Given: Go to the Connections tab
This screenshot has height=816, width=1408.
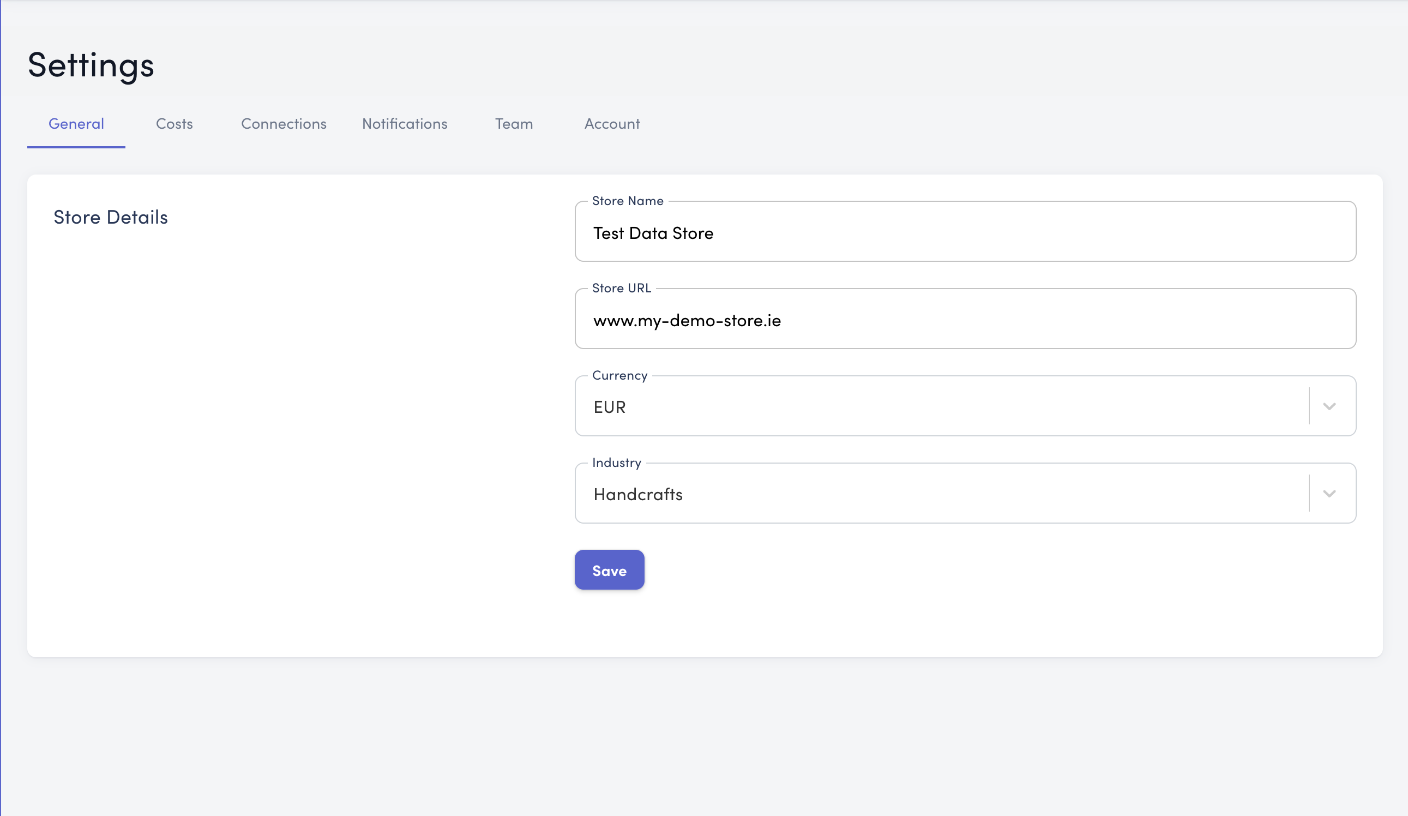Looking at the screenshot, I should coord(283,123).
